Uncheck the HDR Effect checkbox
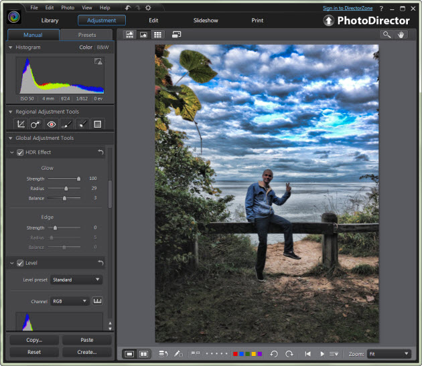422x366 pixels. point(20,153)
